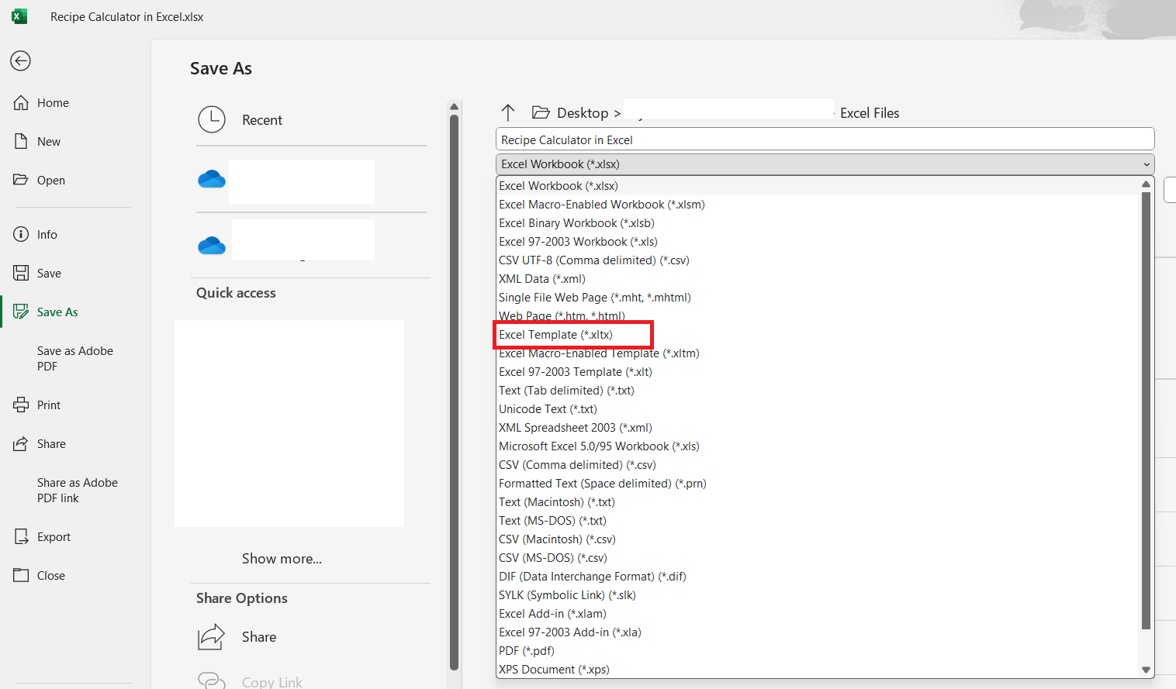Select the second OneDrive cloud location
This screenshot has width=1176, height=689.
pyautogui.click(x=212, y=246)
